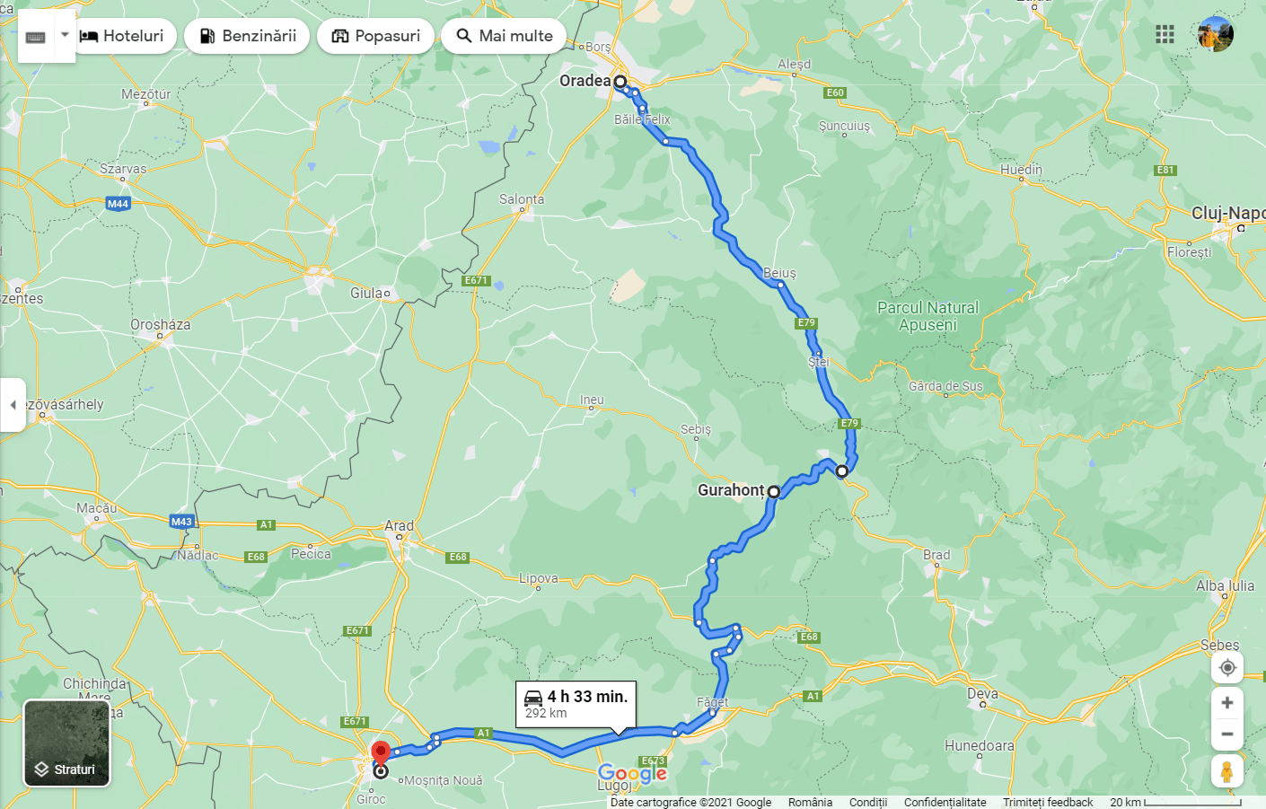Click the red destination pin
This screenshot has height=809, width=1266.
pyautogui.click(x=381, y=753)
